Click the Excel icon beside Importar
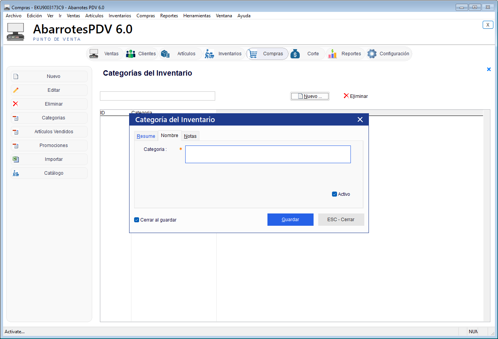The image size is (498, 339). (x=16, y=159)
